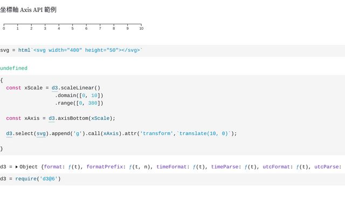Click the svg reference inside select()

[x=41, y=133]
